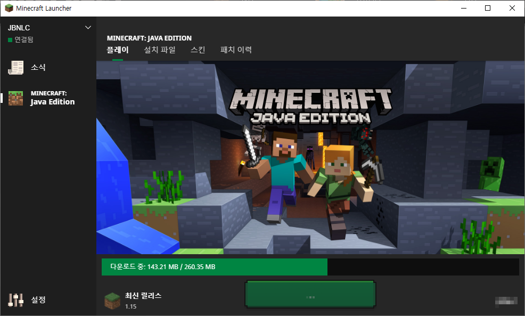This screenshot has width=525, height=316.
Task: Click the 최신 릴리스 grass block icon
Action: 112,301
